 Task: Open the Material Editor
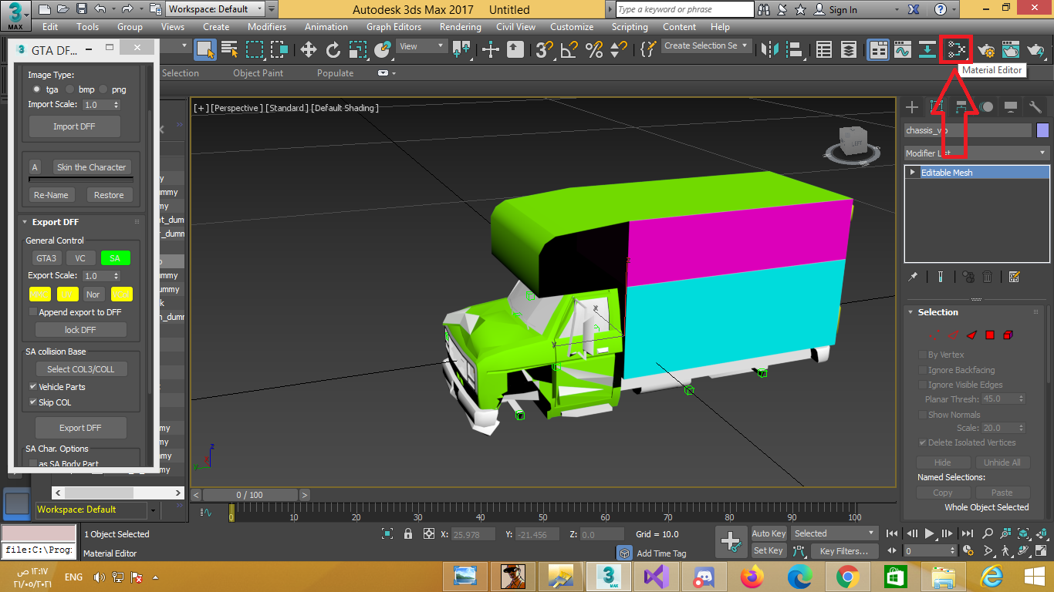pos(955,48)
